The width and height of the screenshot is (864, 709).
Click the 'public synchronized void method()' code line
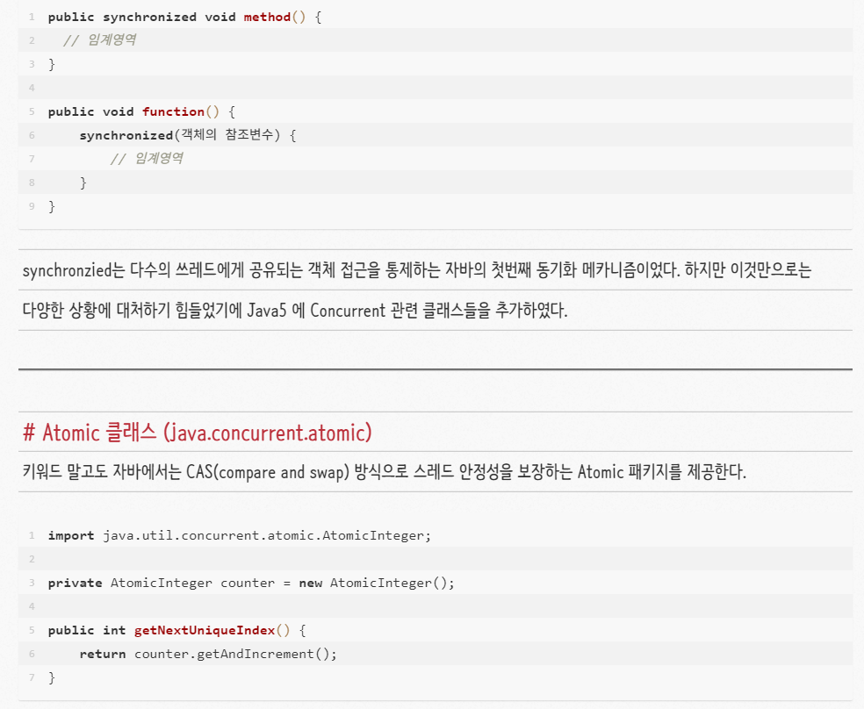[x=184, y=17]
